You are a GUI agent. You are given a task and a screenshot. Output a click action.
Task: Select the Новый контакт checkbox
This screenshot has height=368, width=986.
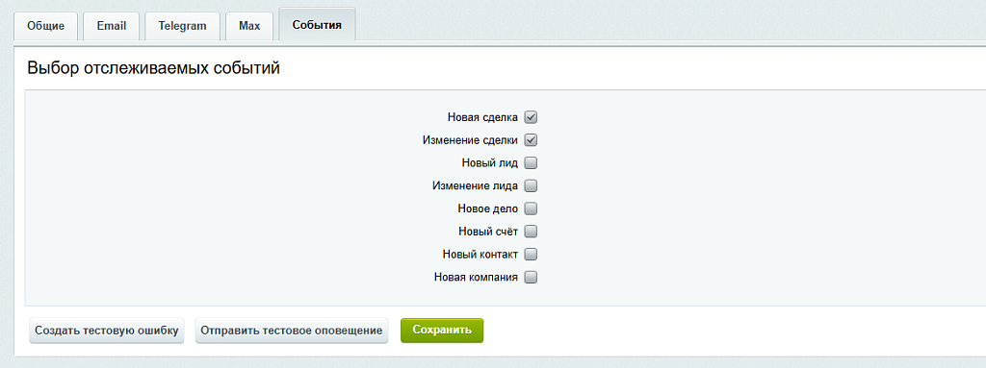tap(531, 255)
